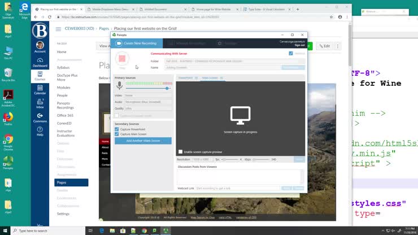The width and height of the screenshot is (418, 235).
Task: Open the Panopto desktop shortcut
Action: pyautogui.click(x=8, y=163)
